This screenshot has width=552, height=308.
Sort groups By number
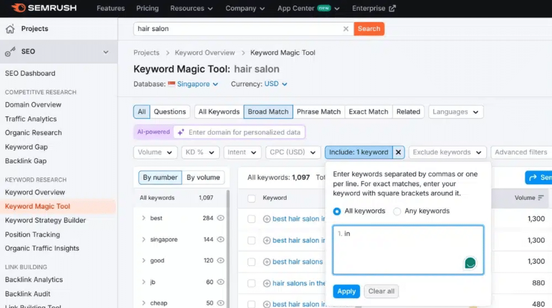pos(160,177)
